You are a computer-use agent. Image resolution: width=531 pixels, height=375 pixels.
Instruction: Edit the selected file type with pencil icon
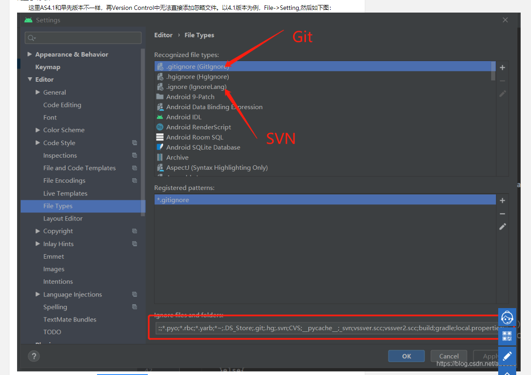[502, 94]
